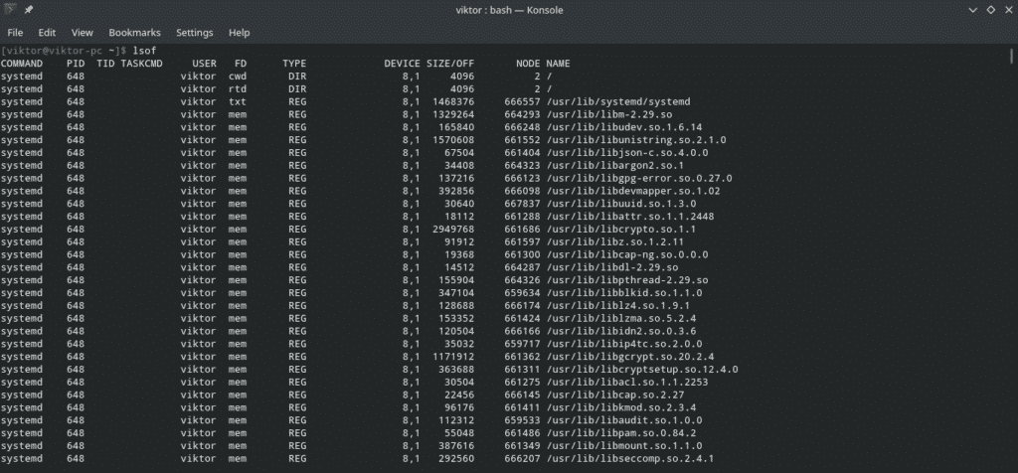Image resolution: width=1018 pixels, height=473 pixels.
Task: Open the View menu
Action: coord(83,32)
